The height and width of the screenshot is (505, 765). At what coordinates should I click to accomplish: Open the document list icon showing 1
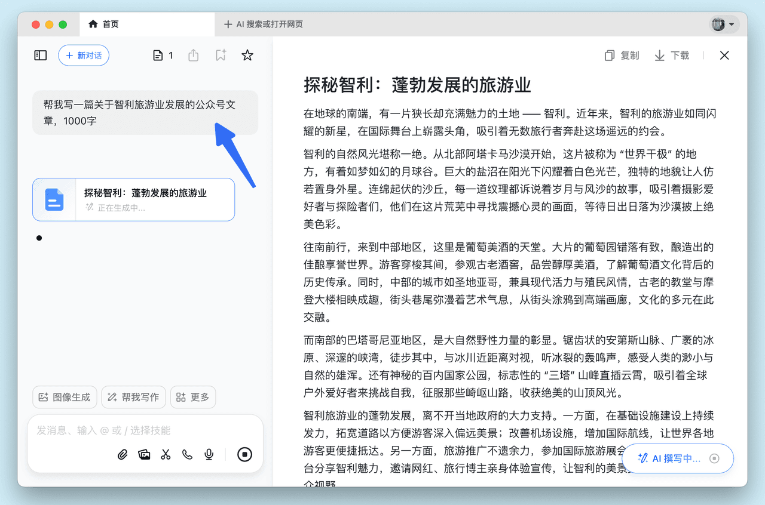click(x=163, y=56)
